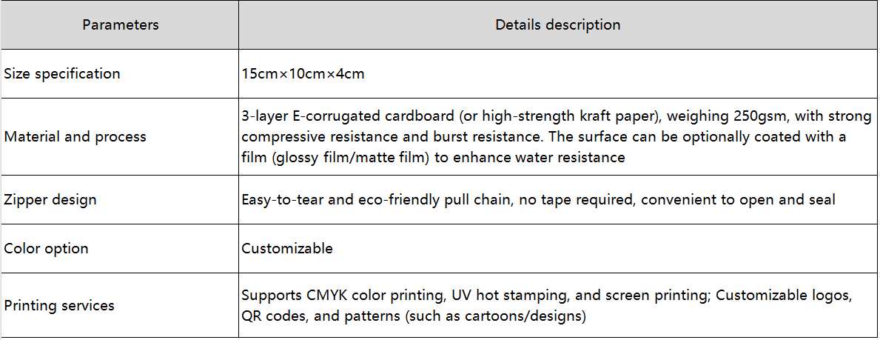Select the Details description header cell
The width and height of the screenshot is (880, 340).
[x=557, y=24]
